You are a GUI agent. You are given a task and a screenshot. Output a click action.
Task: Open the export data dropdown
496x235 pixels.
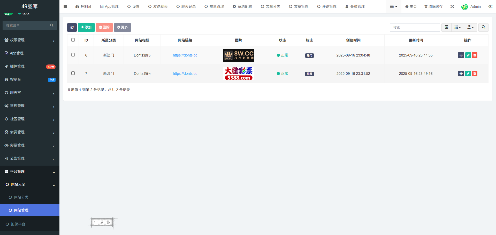(470, 27)
